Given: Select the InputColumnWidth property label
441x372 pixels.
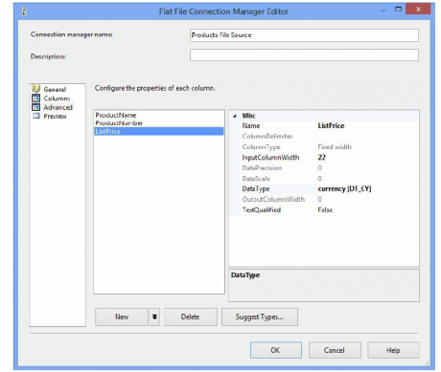Looking at the screenshot, I should pyautogui.click(x=270, y=158).
